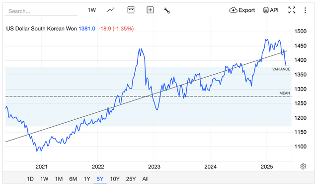The height and width of the screenshot is (189, 318).
Task: Click the 1450 y-axis label
Action: point(300,46)
